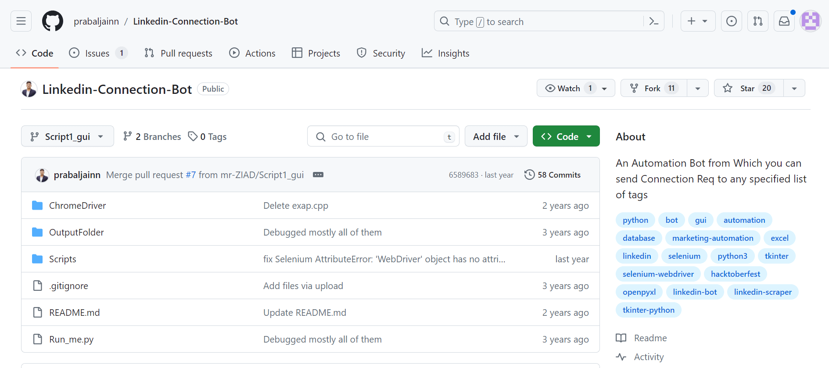Expand commit message ellipsis icon
The height and width of the screenshot is (368, 829).
[318, 175]
